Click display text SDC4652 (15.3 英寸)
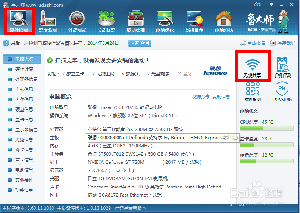 pos(111,170)
